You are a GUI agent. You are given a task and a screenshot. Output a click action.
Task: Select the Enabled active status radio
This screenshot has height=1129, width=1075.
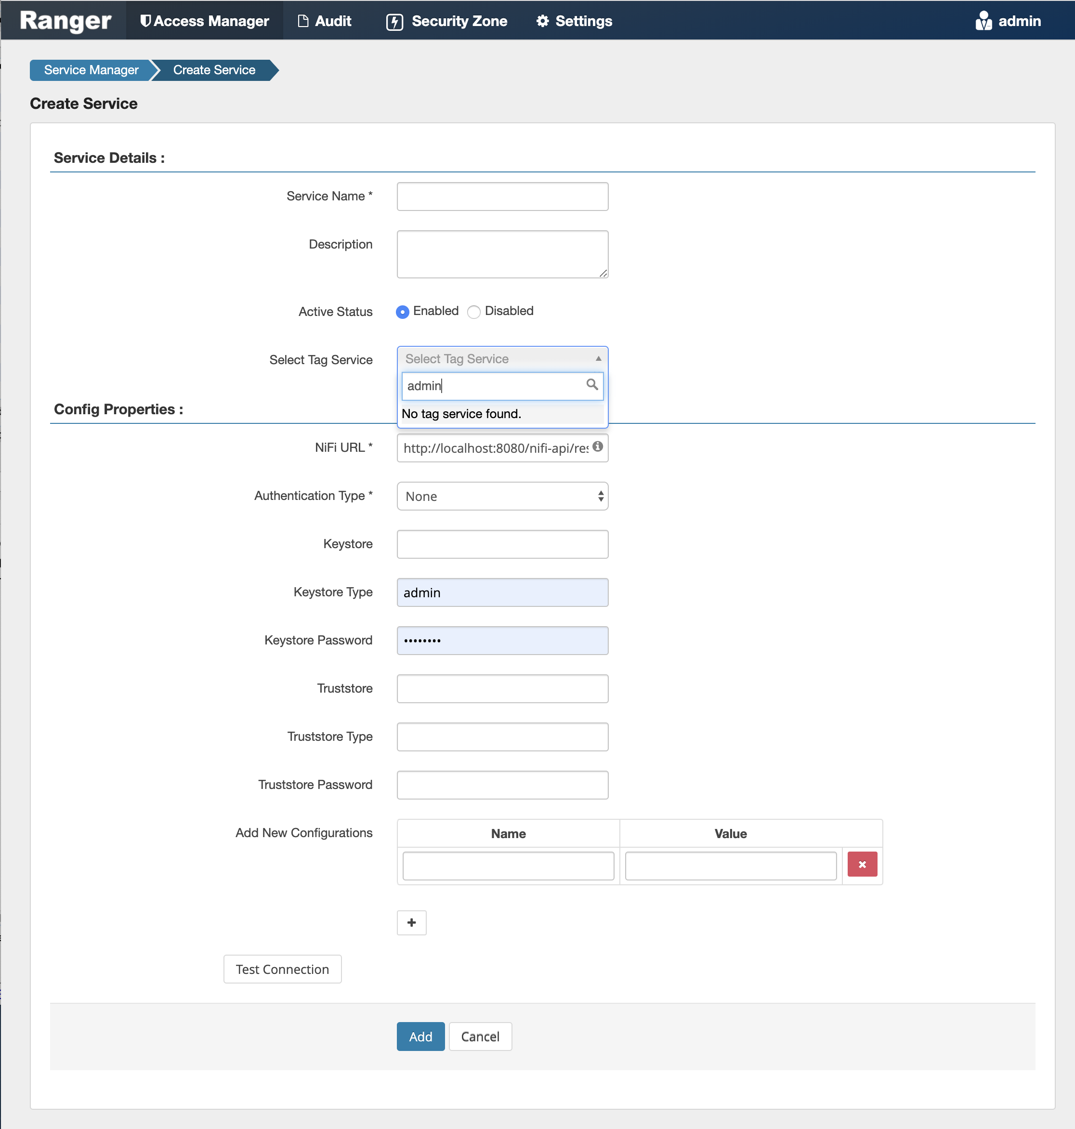tap(402, 312)
